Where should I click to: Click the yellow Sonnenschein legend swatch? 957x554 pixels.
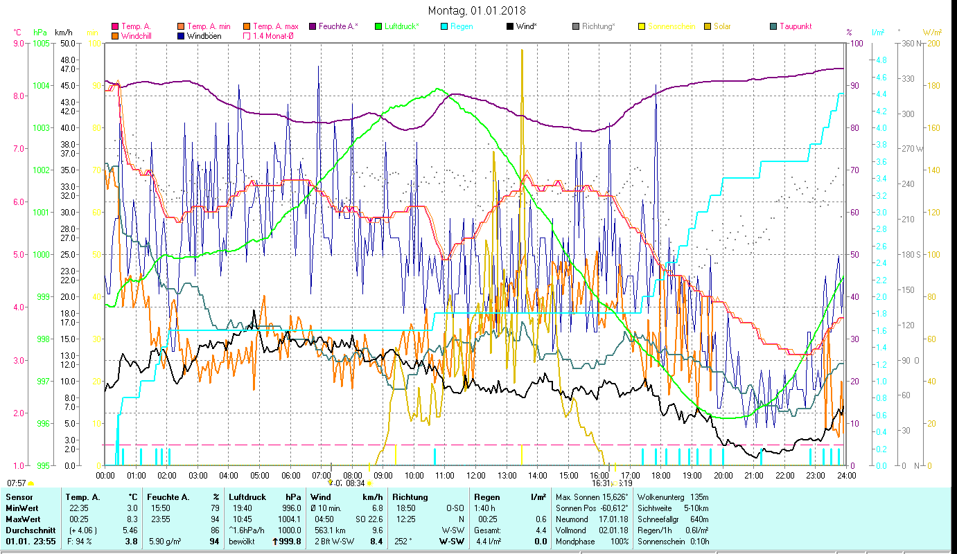click(x=641, y=26)
